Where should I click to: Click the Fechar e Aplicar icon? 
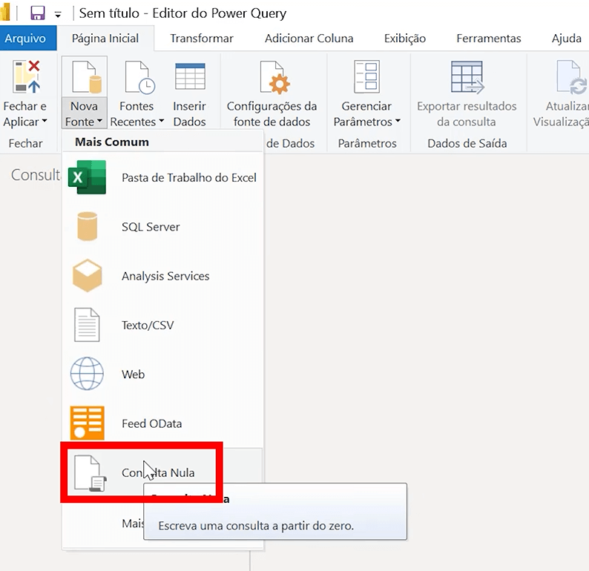click(26, 76)
